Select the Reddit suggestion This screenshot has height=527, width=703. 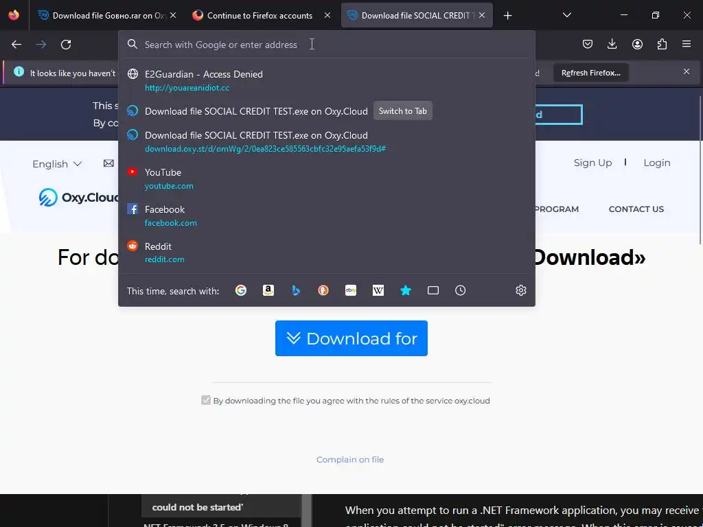(x=326, y=253)
